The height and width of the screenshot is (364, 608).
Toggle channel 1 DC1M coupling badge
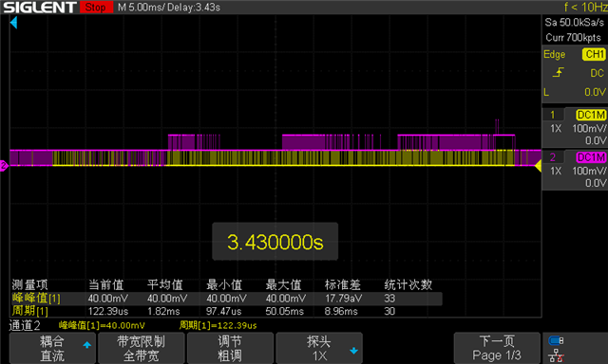[591, 115]
